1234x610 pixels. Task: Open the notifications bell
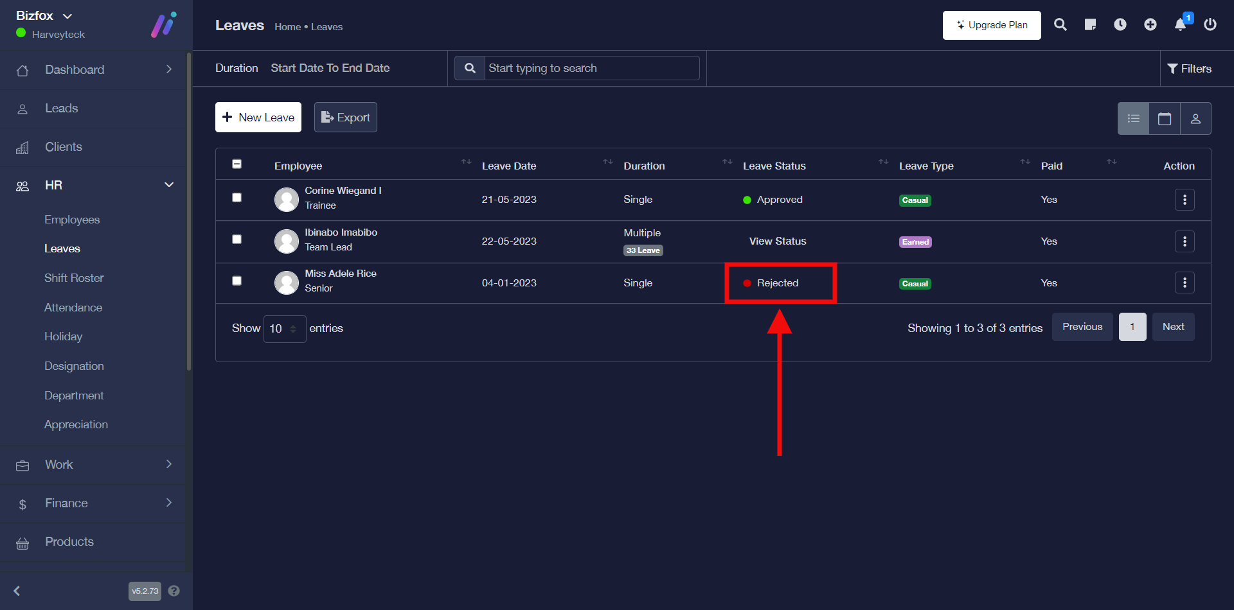tap(1181, 25)
